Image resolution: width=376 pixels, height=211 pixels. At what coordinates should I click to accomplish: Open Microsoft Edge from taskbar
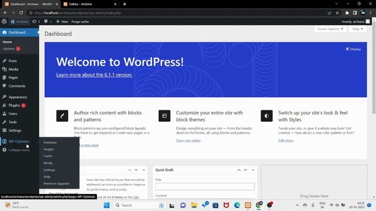click(237, 205)
